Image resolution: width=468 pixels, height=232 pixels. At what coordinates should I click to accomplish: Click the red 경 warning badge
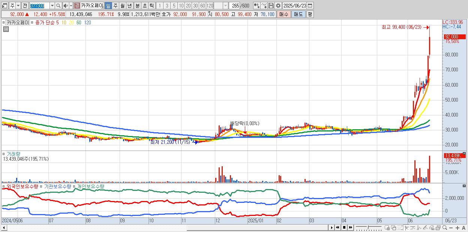(77, 6)
